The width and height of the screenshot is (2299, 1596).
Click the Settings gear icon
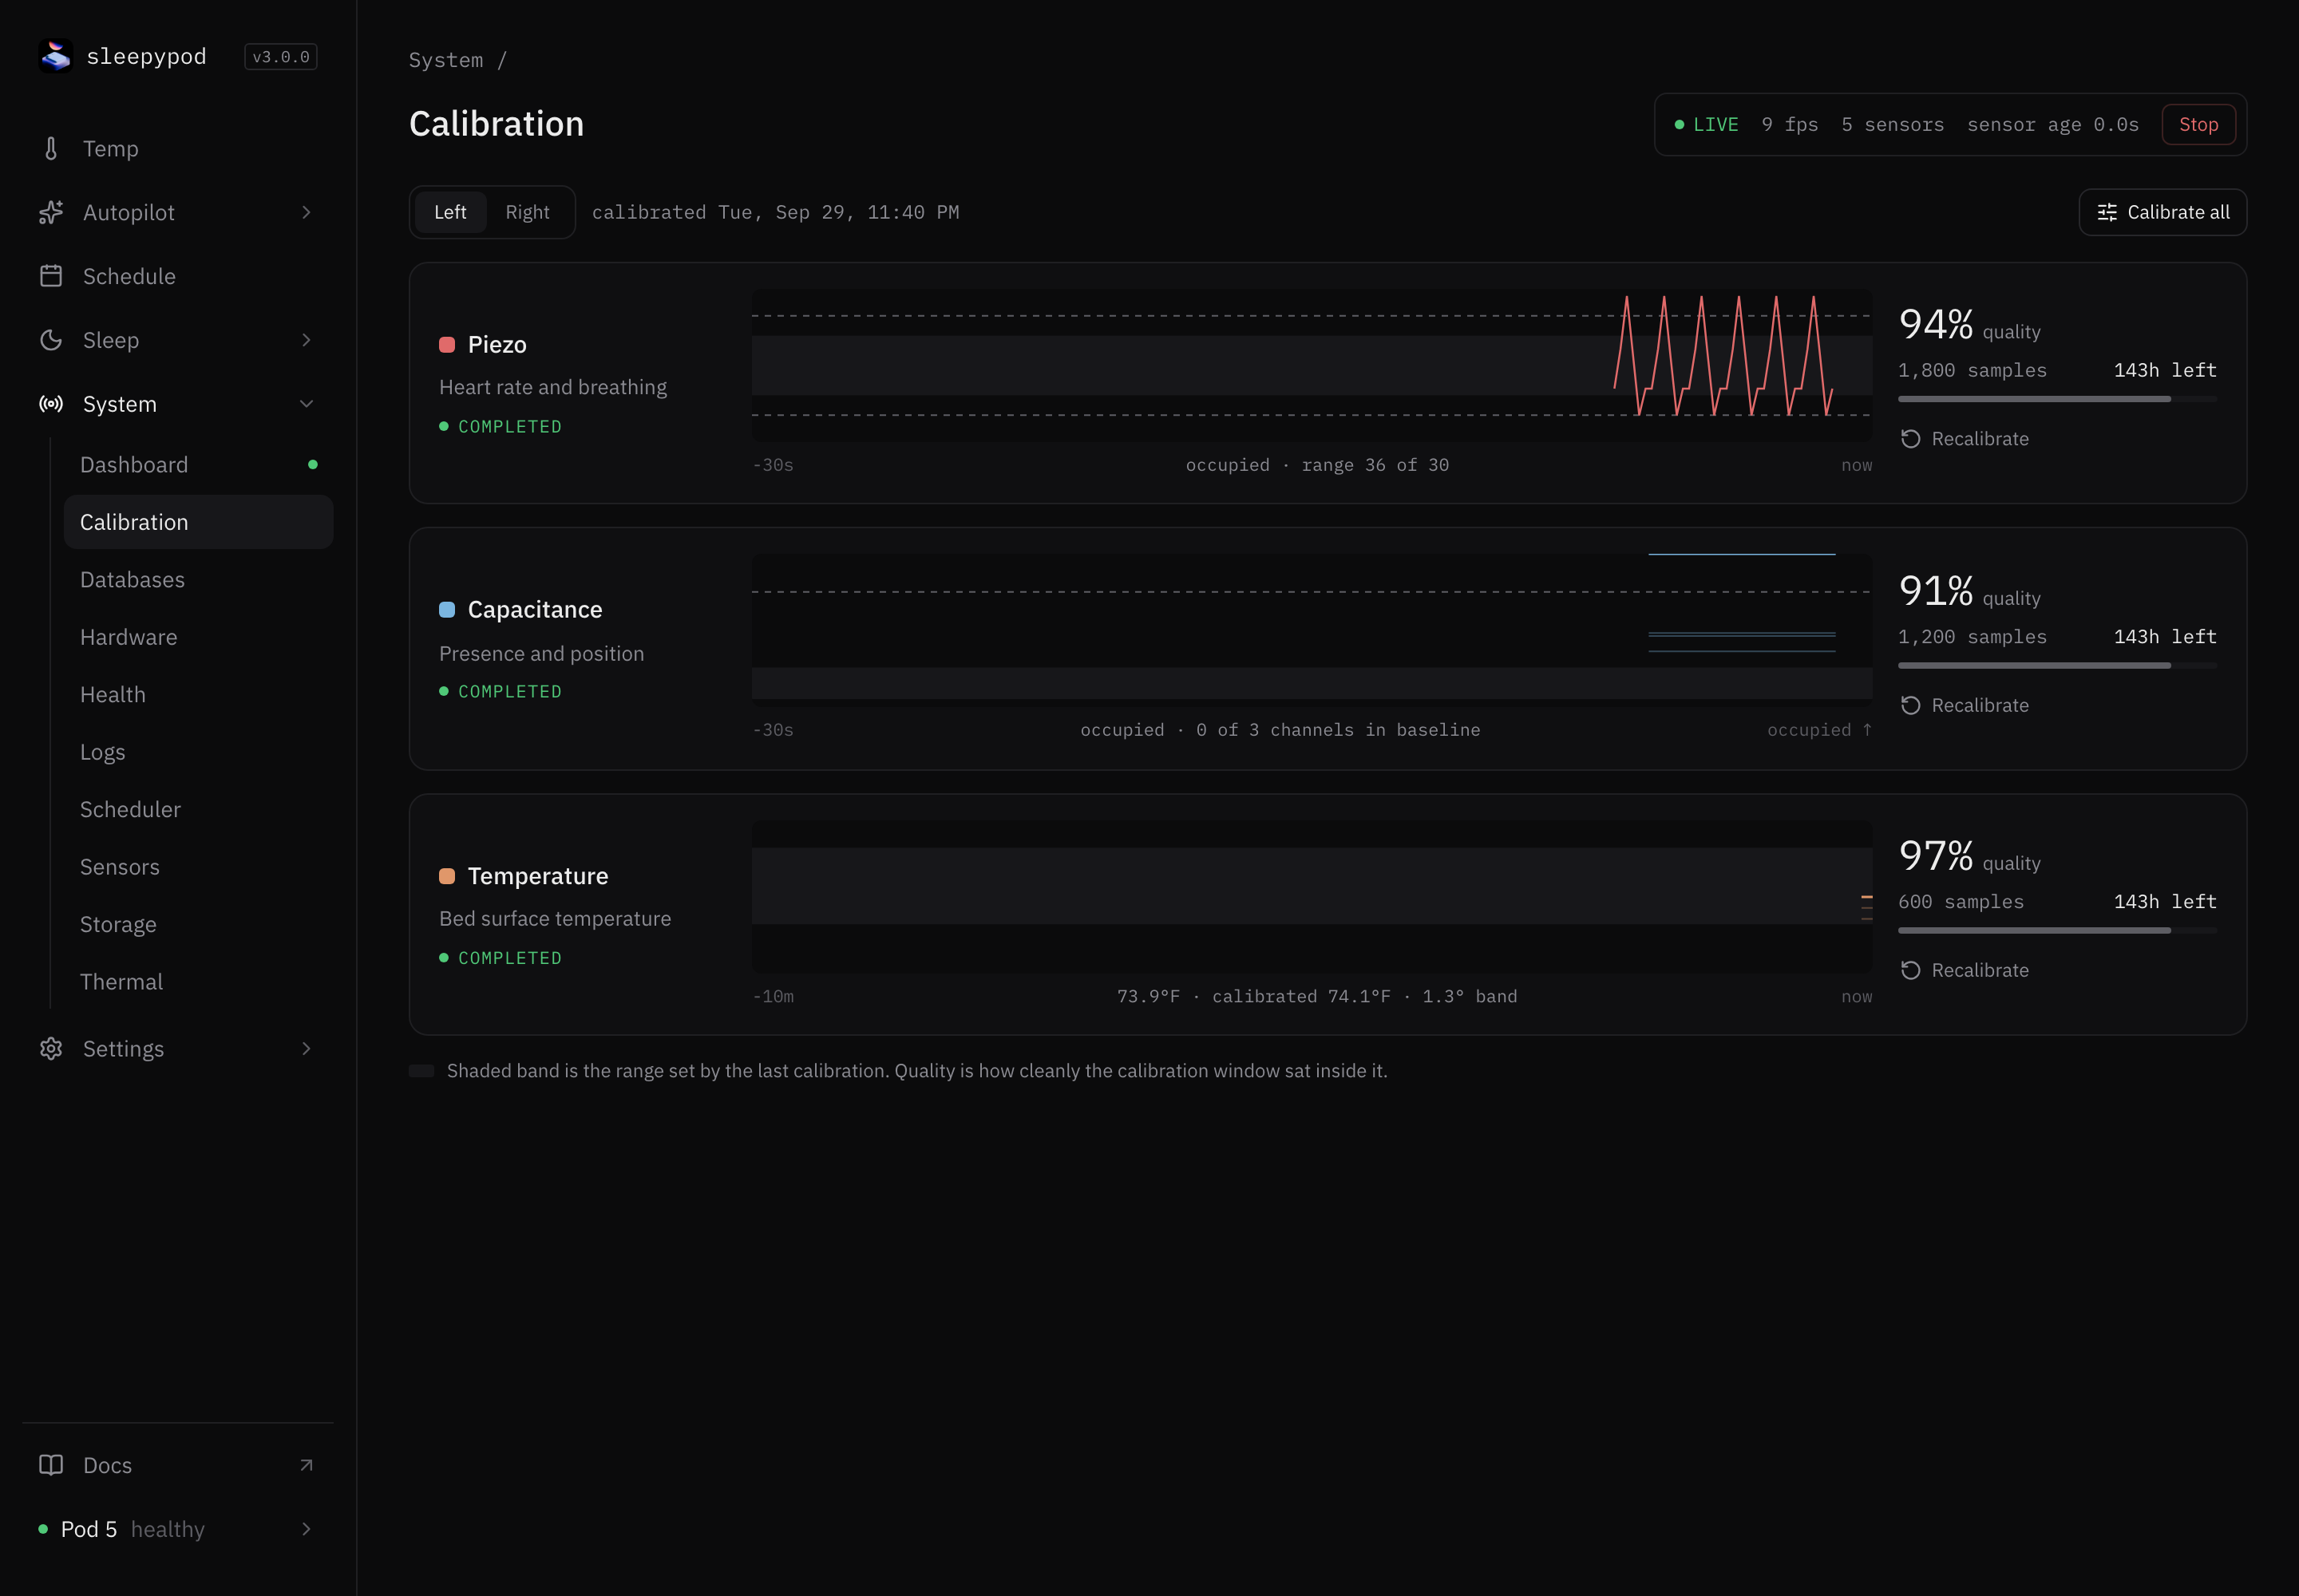tap(51, 1048)
